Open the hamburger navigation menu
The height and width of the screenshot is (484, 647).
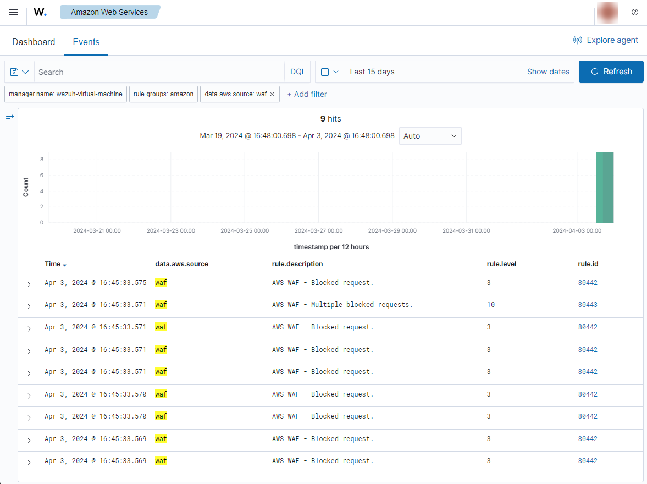pos(14,12)
